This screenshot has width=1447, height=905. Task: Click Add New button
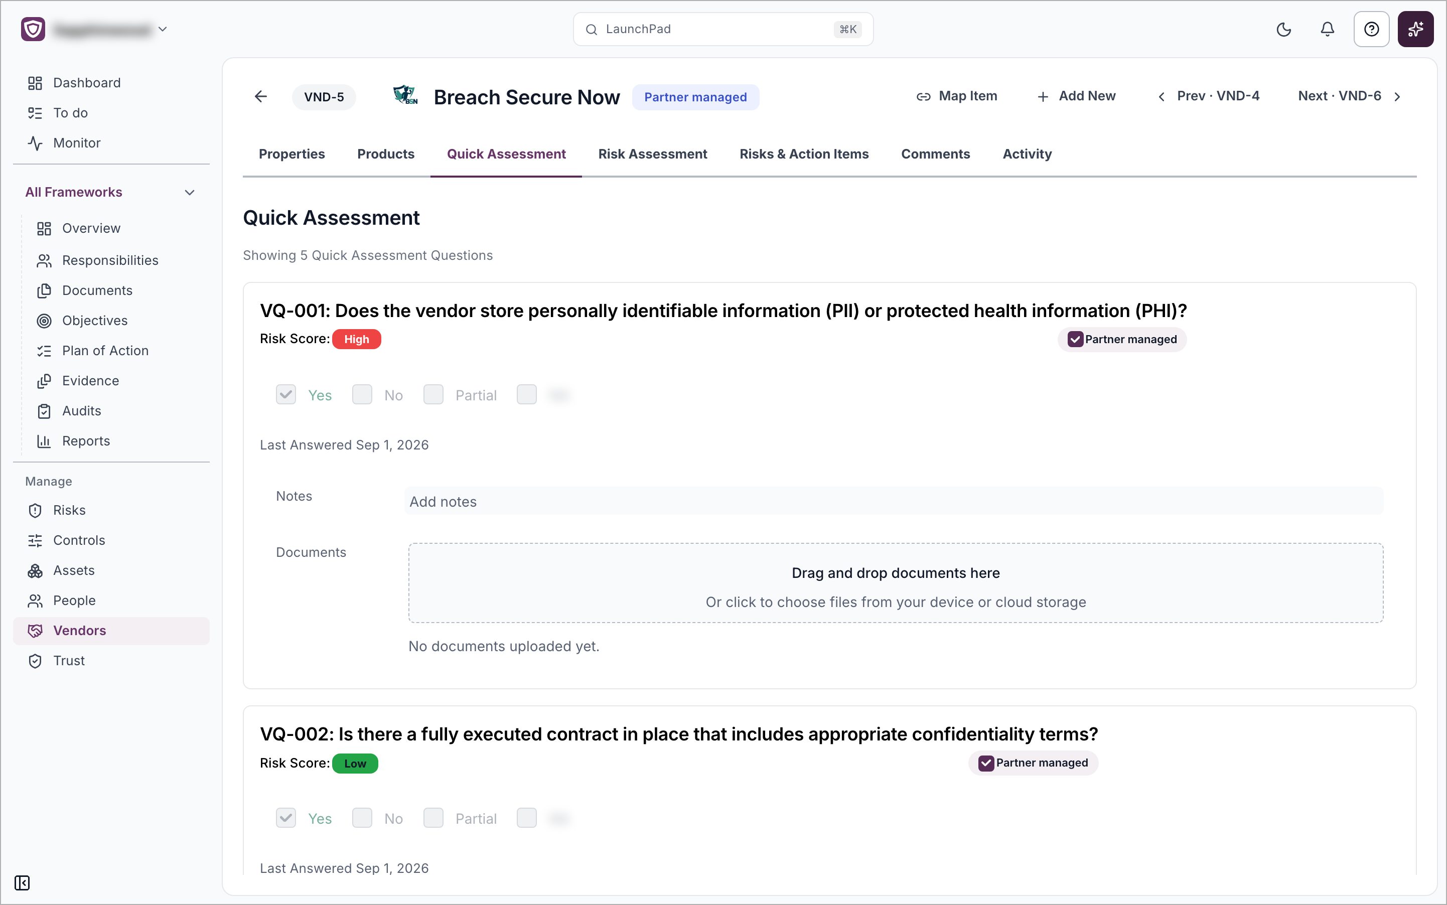click(x=1076, y=96)
